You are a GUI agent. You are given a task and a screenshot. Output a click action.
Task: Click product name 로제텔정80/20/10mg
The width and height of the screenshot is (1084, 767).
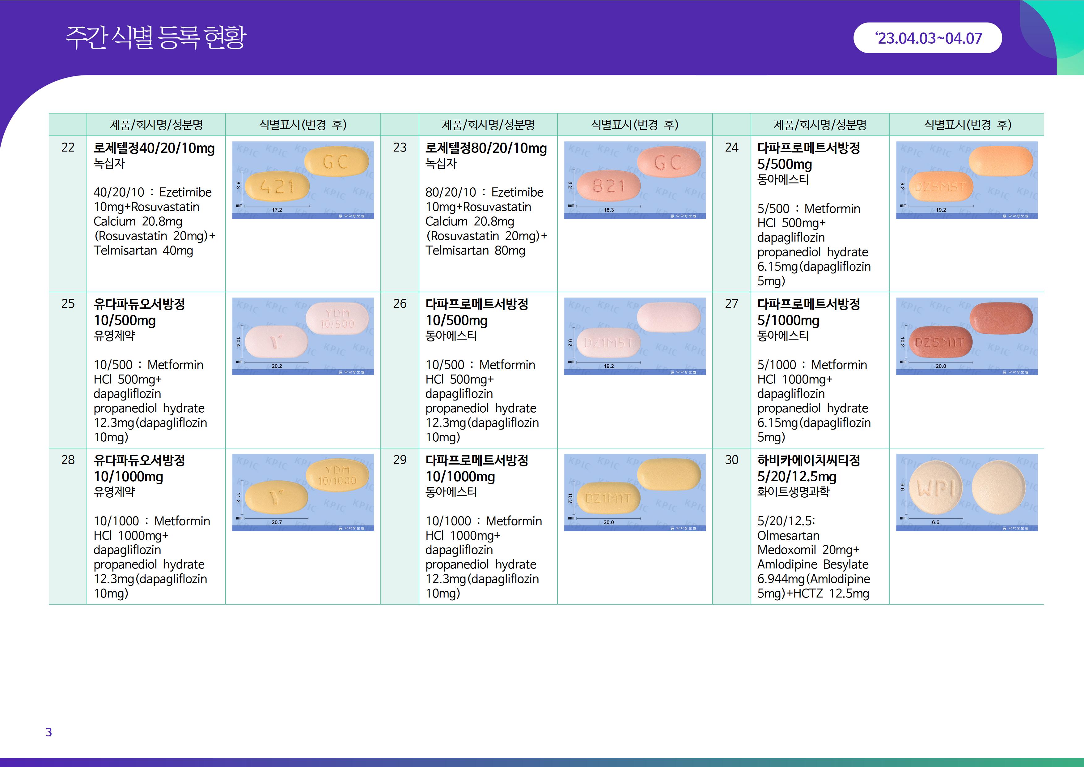486,148
